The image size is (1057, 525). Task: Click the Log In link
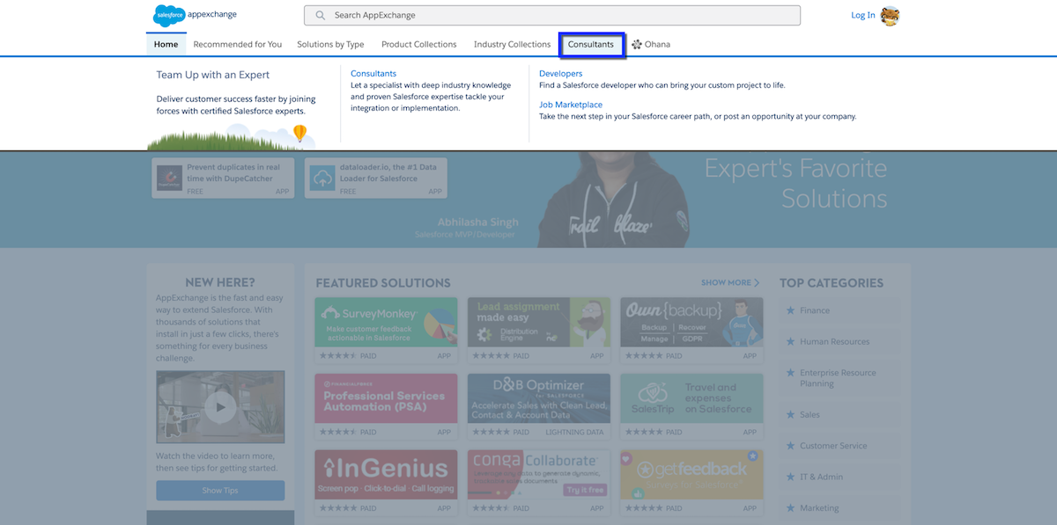[862, 15]
